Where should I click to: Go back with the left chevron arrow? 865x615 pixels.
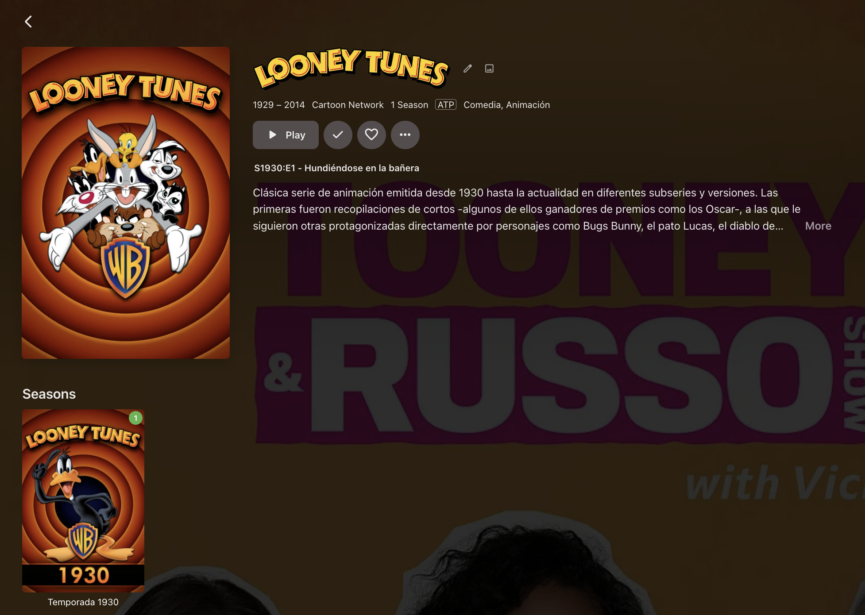(28, 22)
